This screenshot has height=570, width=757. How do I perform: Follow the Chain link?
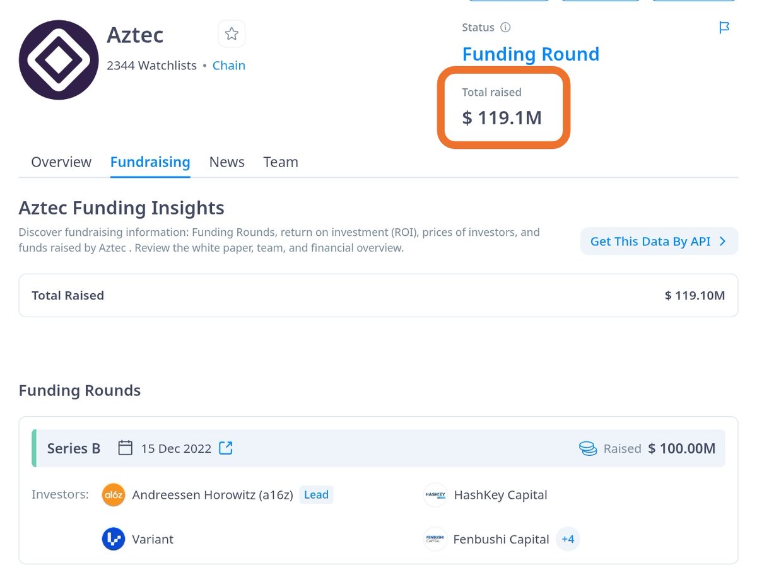(x=229, y=66)
